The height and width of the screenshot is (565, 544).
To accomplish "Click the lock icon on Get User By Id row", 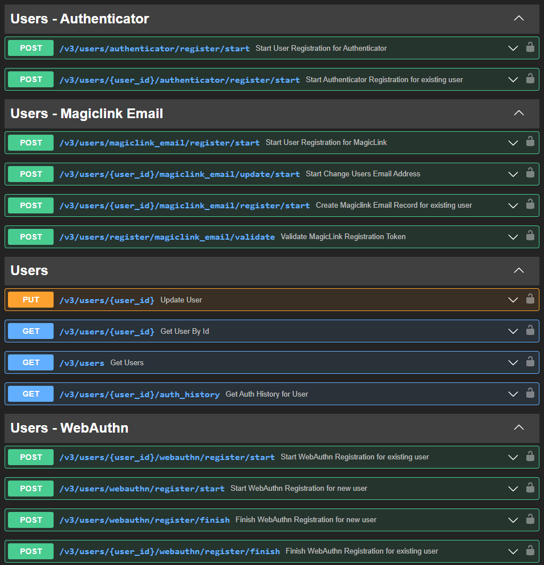I will tap(530, 330).
